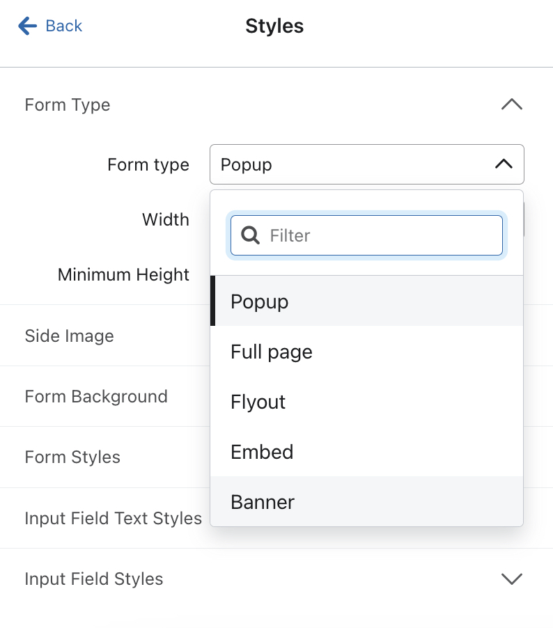Open the Form Background section
Image resolution: width=553 pixels, height=628 pixels.
point(96,396)
